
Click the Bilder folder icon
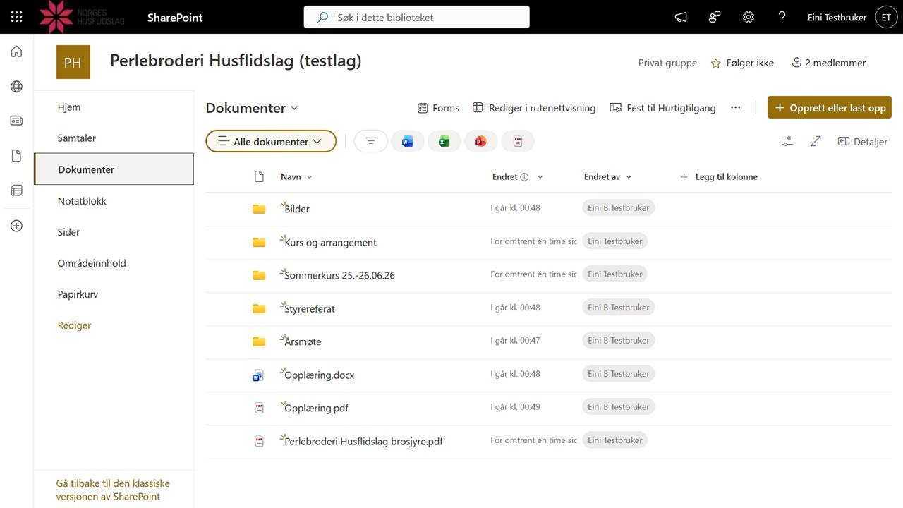(x=259, y=209)
